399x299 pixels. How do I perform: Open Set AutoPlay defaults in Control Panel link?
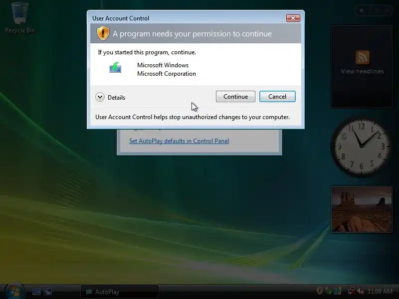(x=179, y=141)
